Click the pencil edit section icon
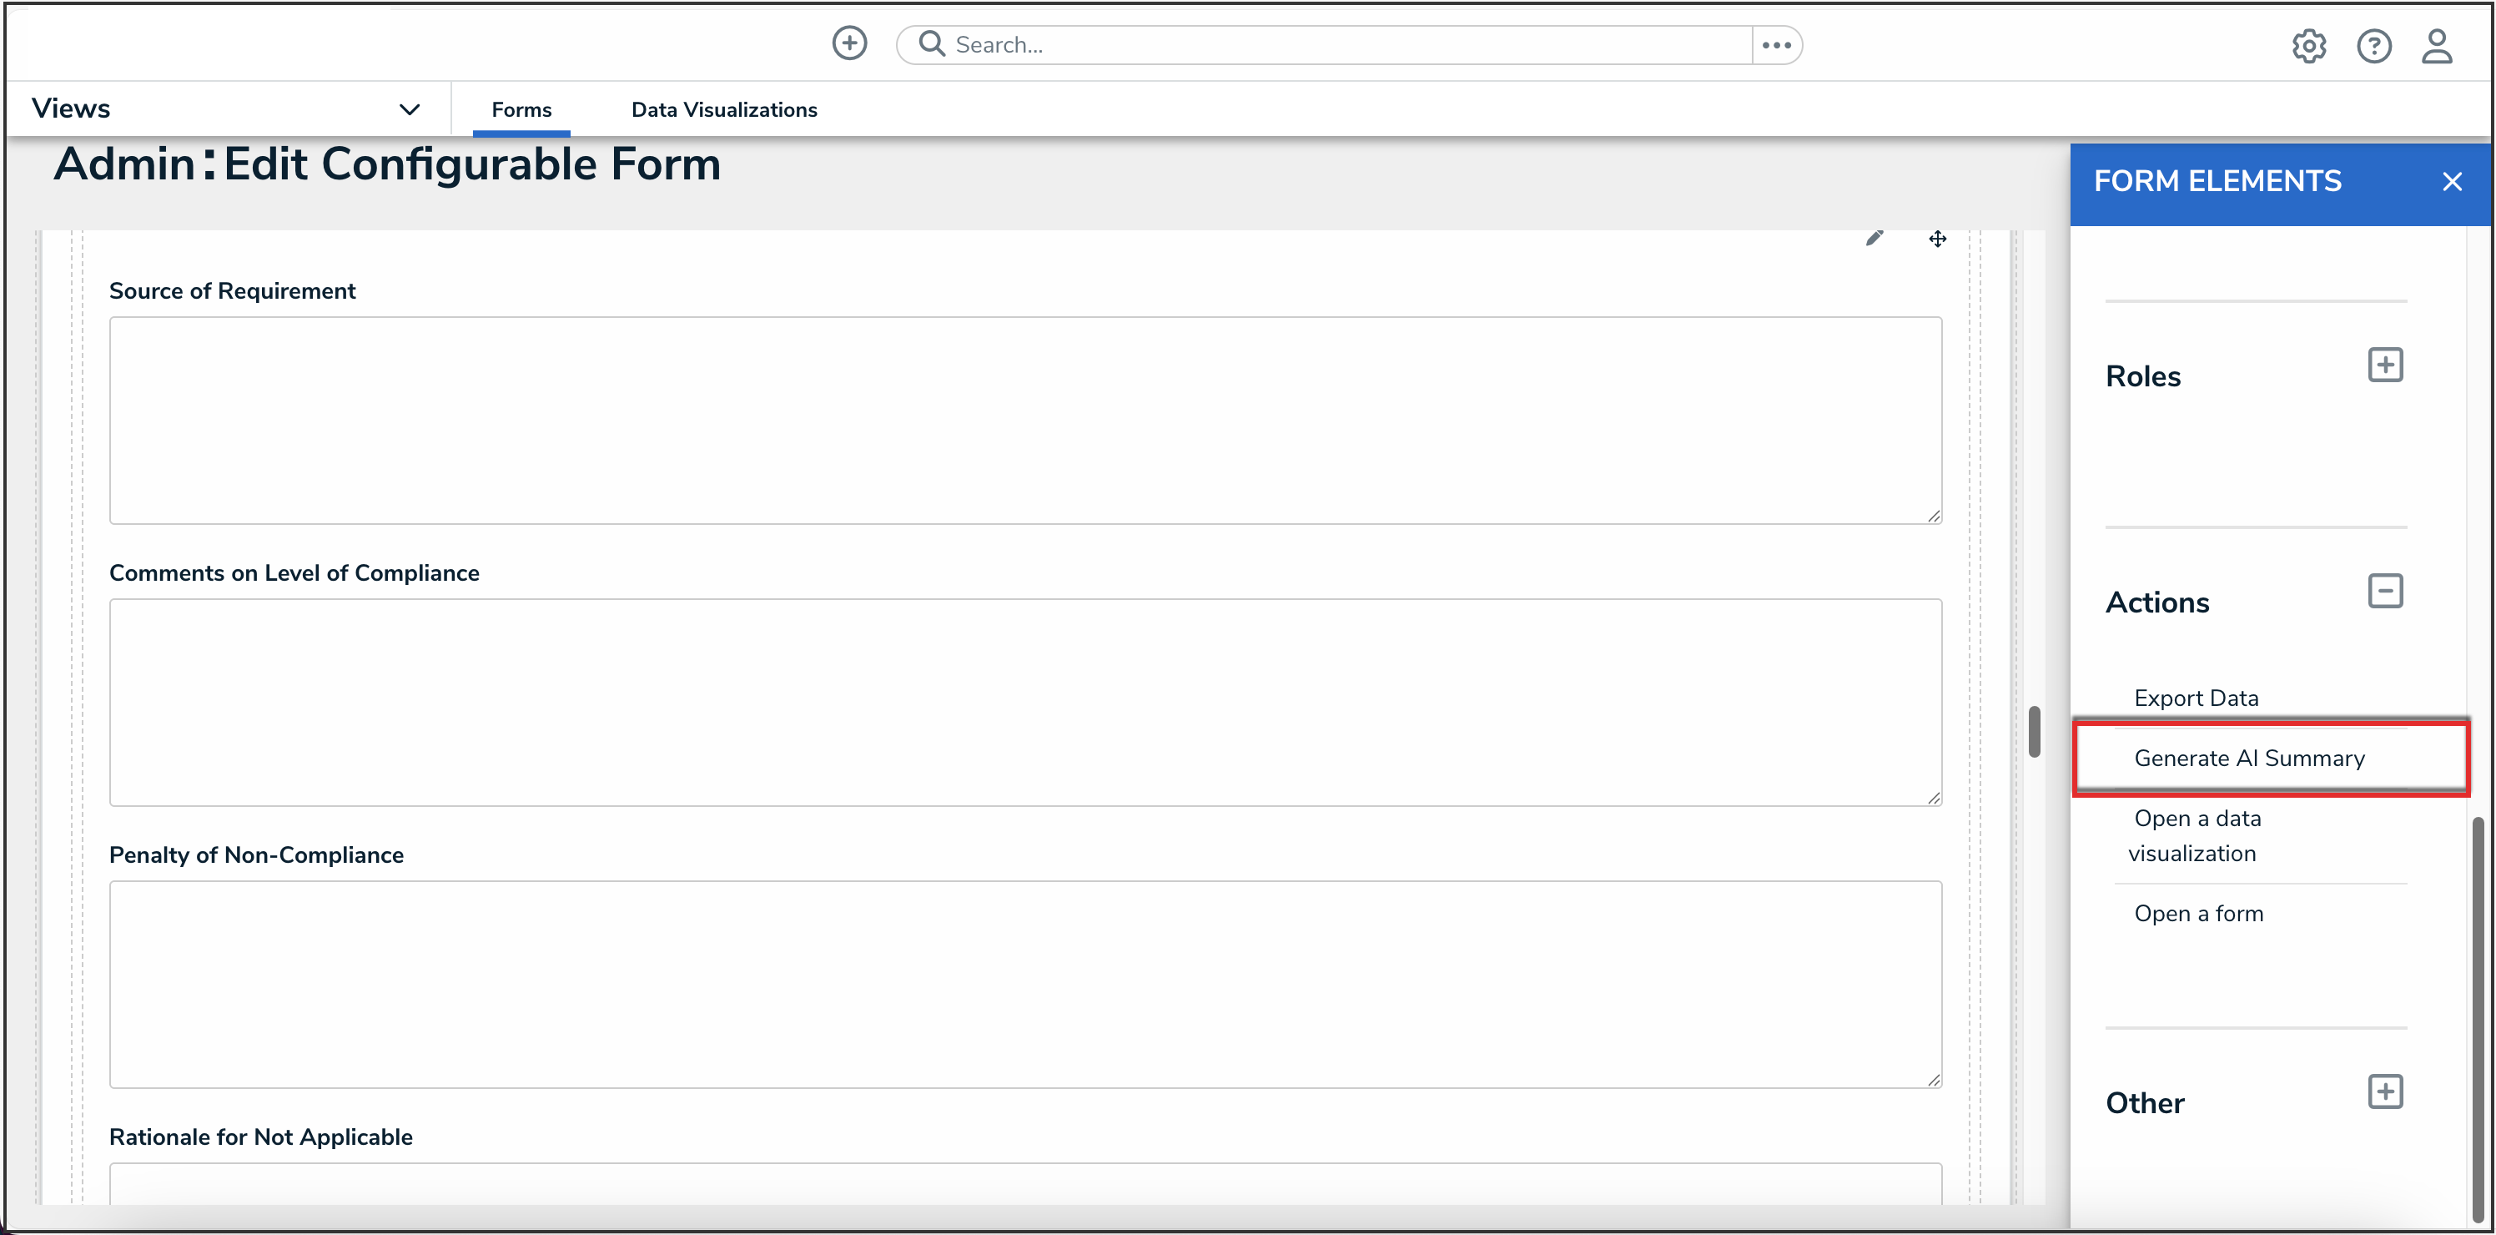Screen dimensions: 2496x1235 pyautogui.click(x=1874, y=239)
